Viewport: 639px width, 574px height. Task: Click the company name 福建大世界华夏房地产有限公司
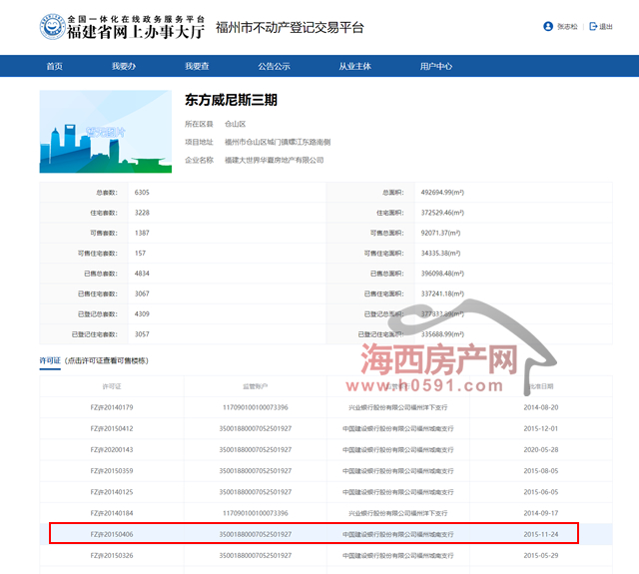coord(275,160)
